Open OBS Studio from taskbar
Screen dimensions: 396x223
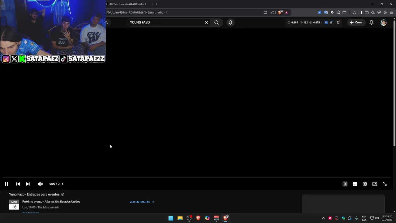coord(189,218)
